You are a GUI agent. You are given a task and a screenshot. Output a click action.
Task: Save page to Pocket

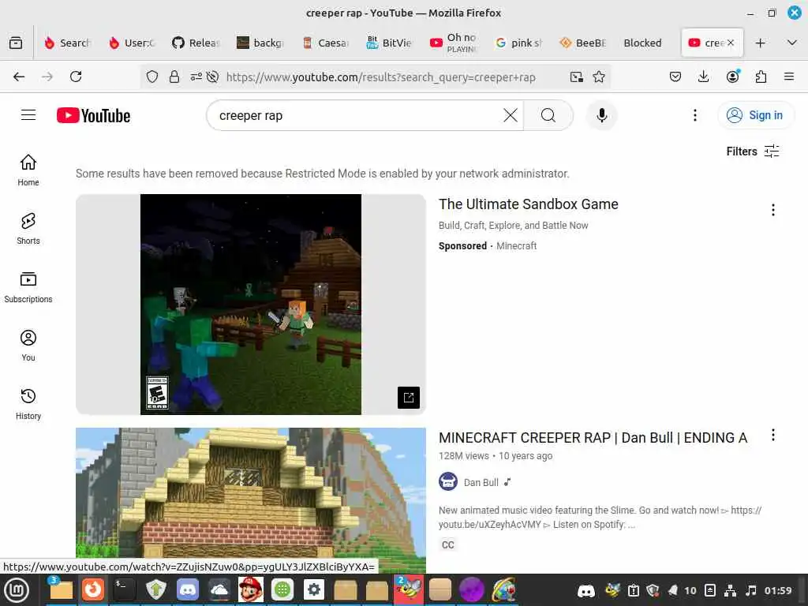[675, 77]
